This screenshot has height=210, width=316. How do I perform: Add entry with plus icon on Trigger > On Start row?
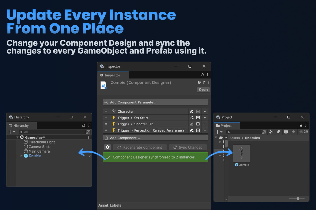[x=198, y=118]
